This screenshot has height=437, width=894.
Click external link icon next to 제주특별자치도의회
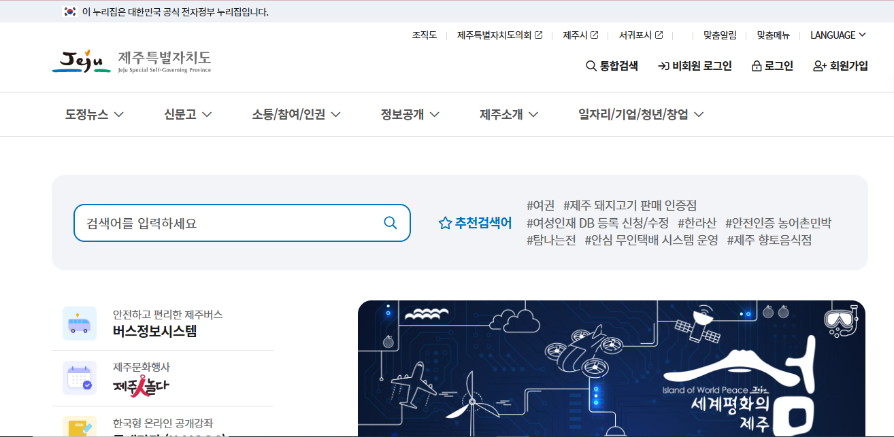coord(539,35)
